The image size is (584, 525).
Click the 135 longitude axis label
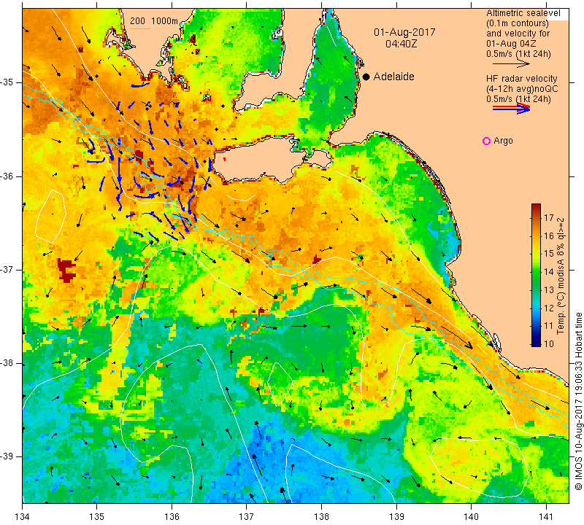[x=97, y=517]
